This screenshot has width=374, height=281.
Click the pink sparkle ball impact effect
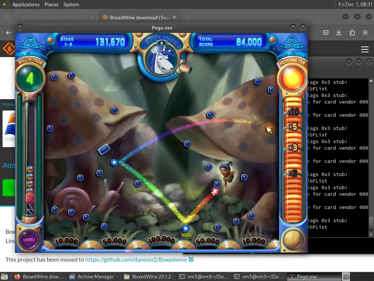pos(215,191)
